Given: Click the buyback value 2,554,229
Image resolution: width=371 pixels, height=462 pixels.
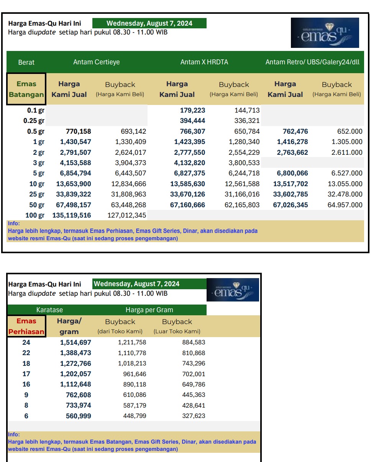Looking at the screenshot, I should pyautogui.click(x=244, y=152).
